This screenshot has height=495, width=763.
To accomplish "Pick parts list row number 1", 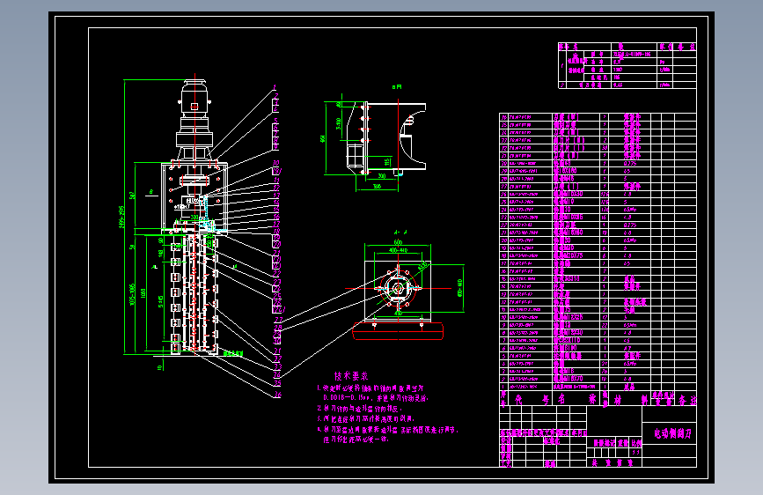I will pos(598,387).
